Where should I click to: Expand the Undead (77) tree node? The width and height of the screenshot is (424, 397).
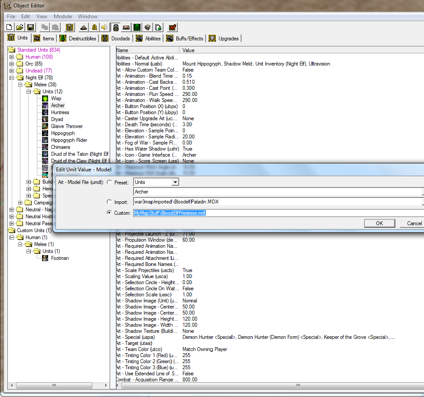[12, 71]
